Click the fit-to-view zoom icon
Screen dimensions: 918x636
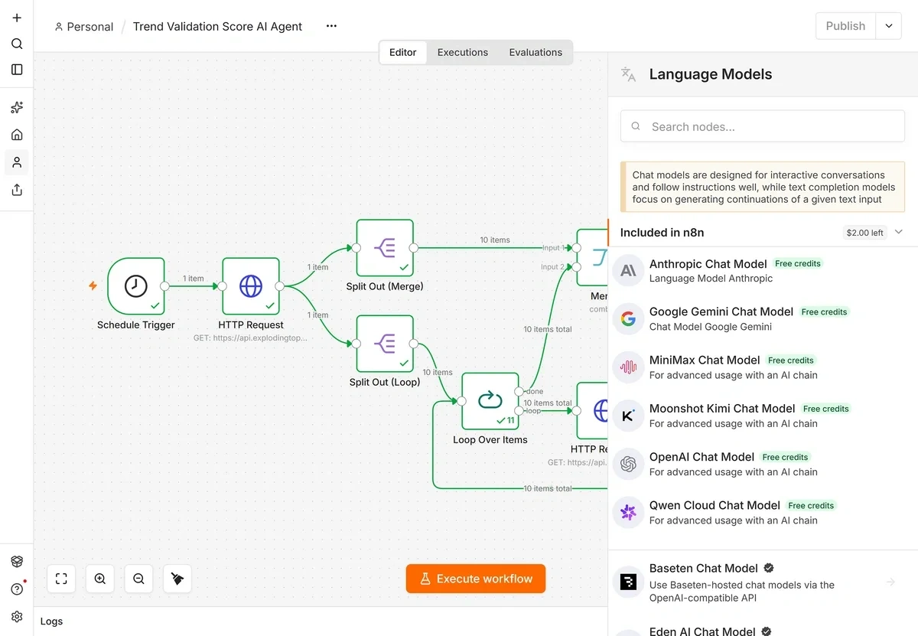(61, 579)
